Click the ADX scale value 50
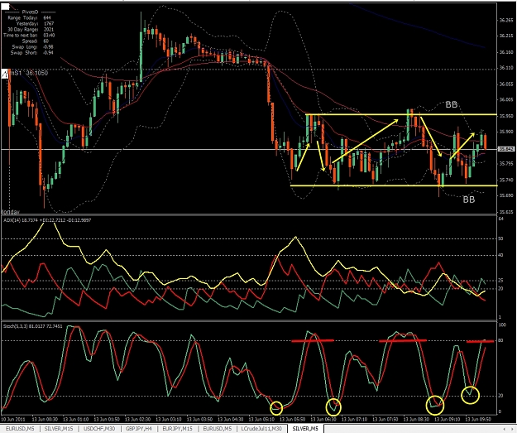This screenshot has height=433, width=517. [x=501, y=238]
